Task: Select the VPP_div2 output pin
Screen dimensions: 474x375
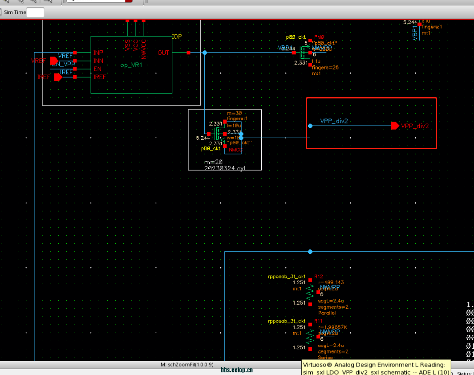Action: (395, 126)
